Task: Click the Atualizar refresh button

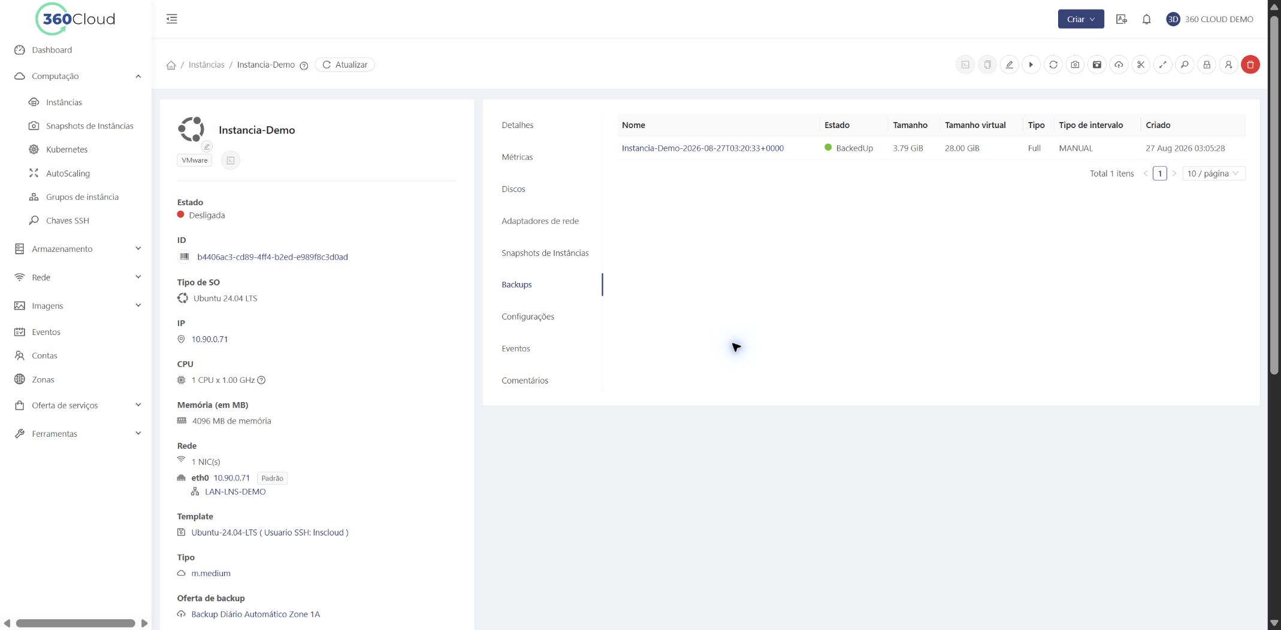Action: pos(345,65)
